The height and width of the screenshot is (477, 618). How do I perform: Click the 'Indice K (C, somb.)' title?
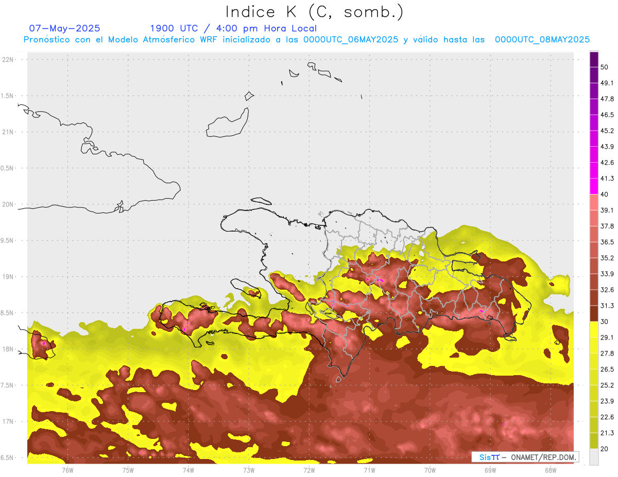coord(315,12)
